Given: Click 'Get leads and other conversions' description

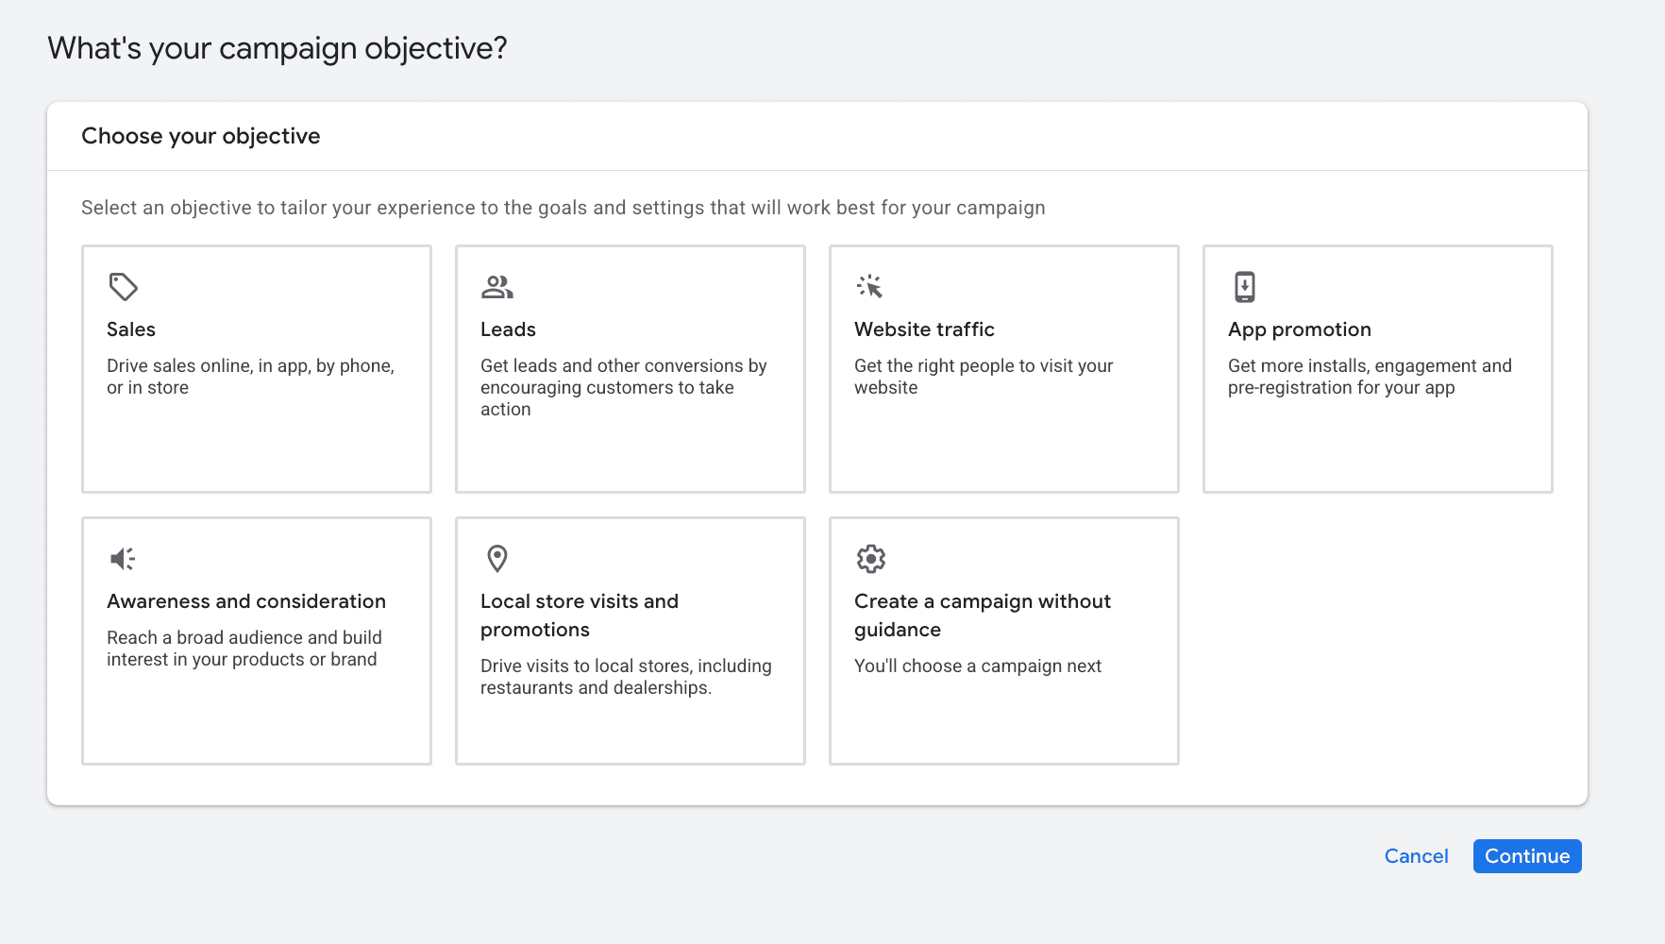Looking at the screenshot, I should click(x=623, y=387).
